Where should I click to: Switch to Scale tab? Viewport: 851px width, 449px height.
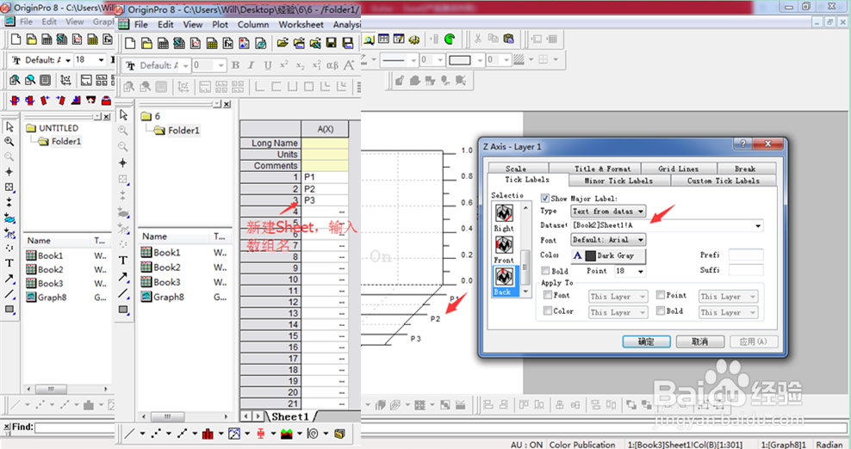tap(518, 168)
